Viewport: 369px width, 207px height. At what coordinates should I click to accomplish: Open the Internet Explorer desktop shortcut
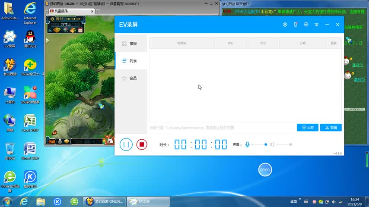pyautogui.click(x=30, y=13)
